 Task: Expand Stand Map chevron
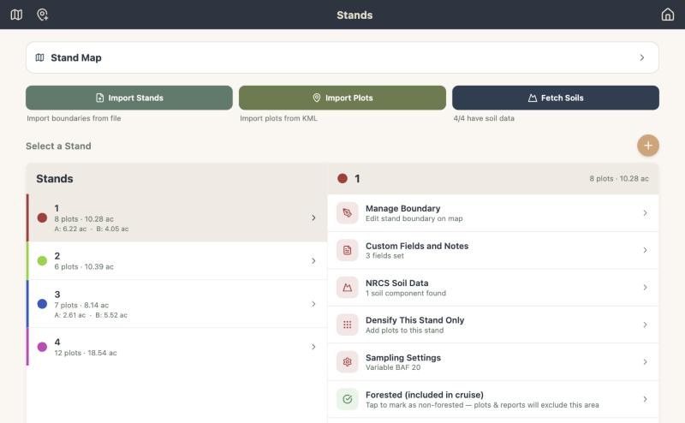pos(641,57)
